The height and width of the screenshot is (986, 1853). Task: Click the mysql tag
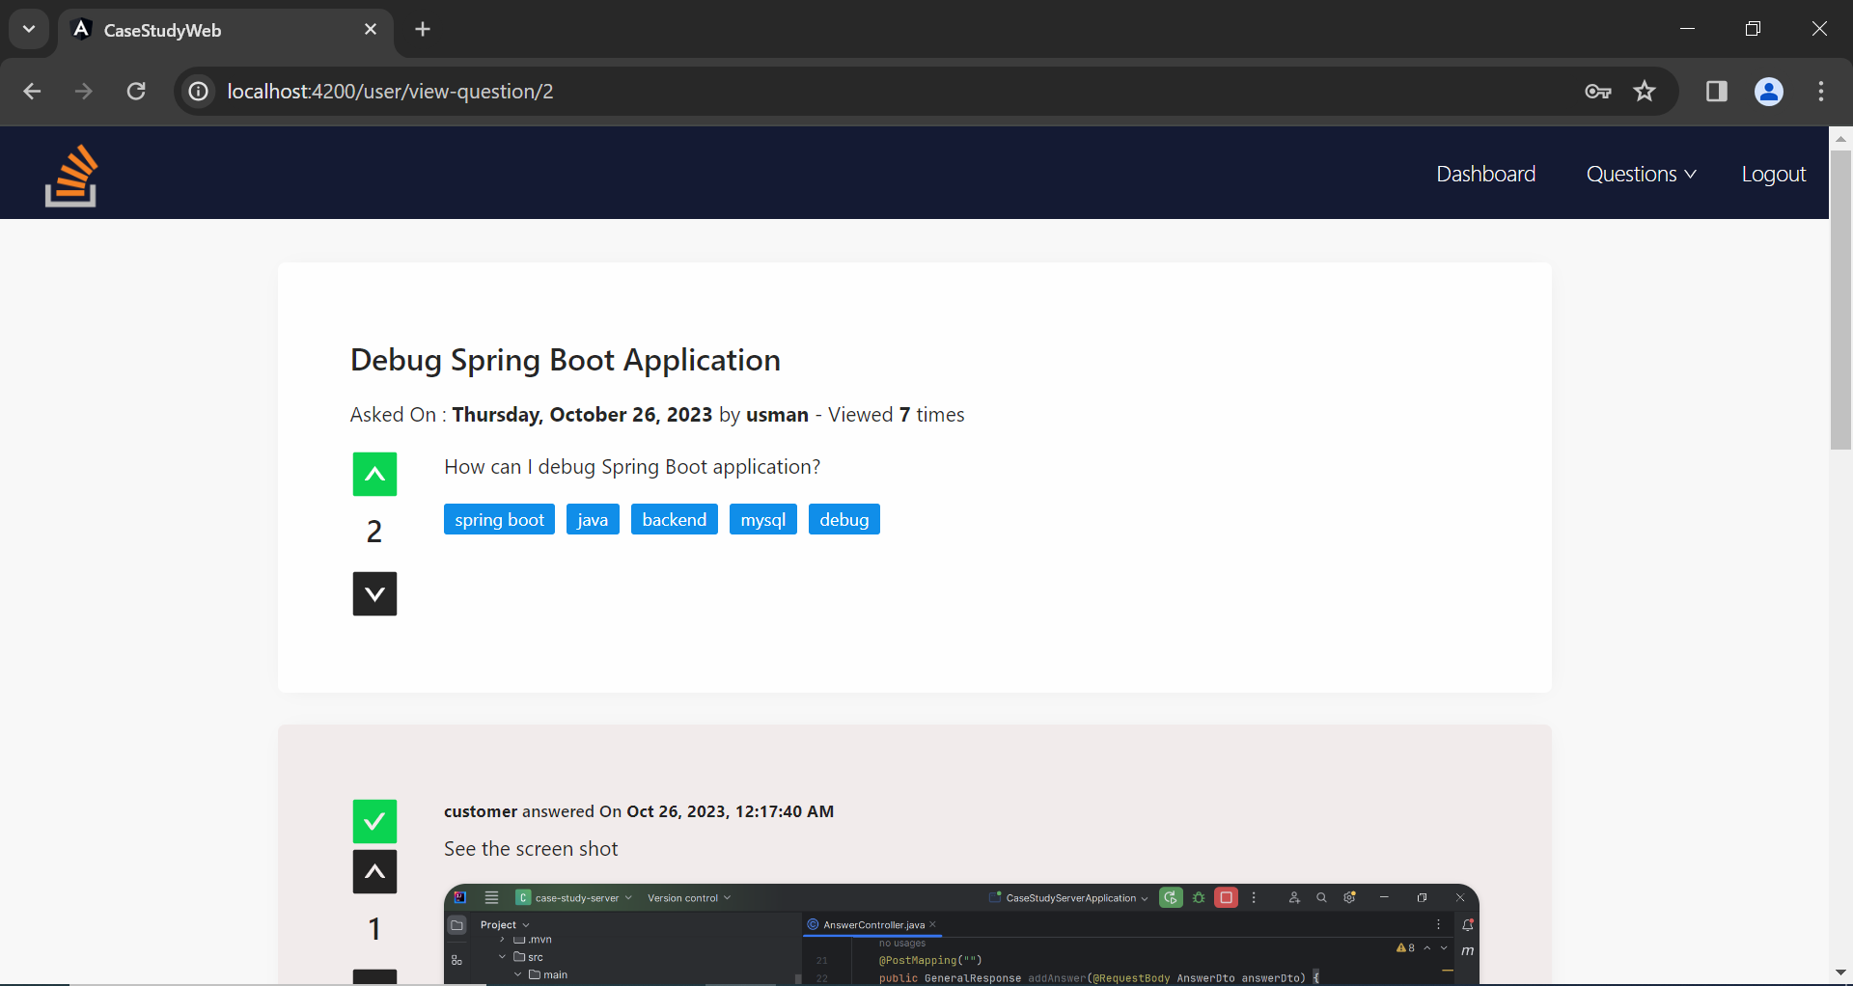[x=762, y=519]
